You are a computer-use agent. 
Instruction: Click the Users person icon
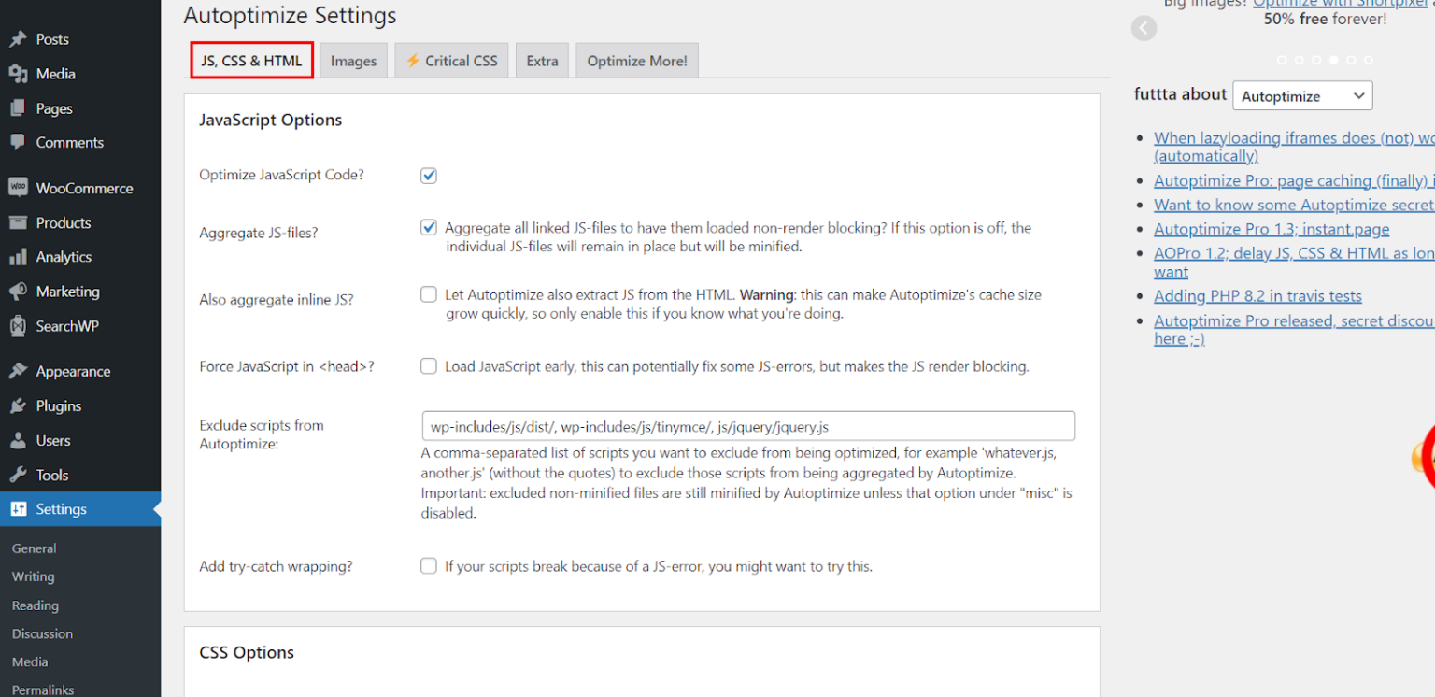coord(18,440)
